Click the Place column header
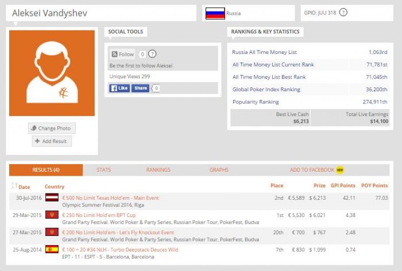402x271 pixels. [277, 185]
